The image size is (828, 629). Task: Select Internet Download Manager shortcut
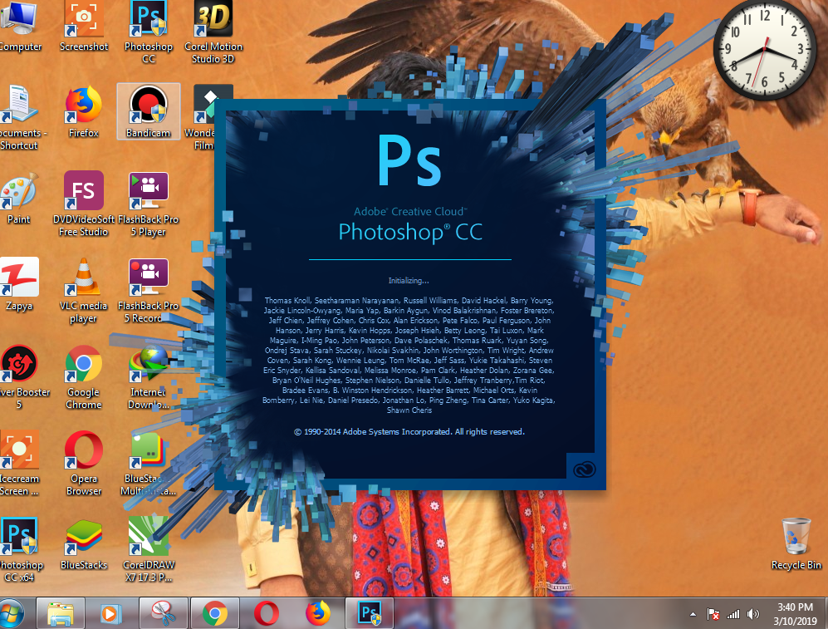[149, 377]
